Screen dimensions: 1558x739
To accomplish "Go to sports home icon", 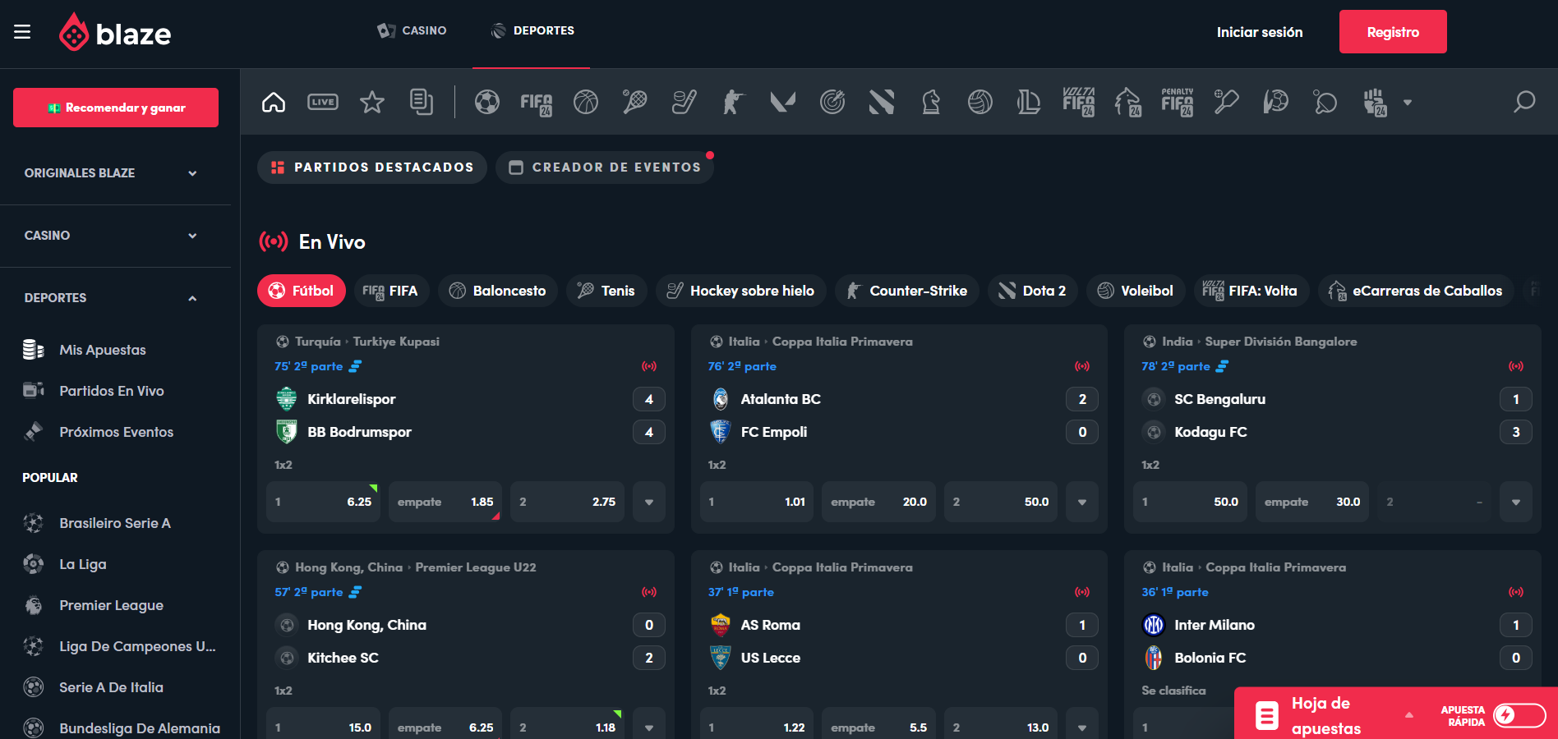I will point(274,102).
